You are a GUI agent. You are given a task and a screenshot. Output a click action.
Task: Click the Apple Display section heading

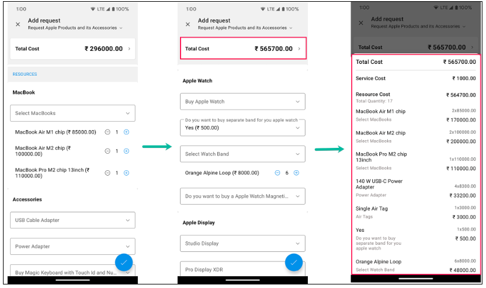coord(199,222)
